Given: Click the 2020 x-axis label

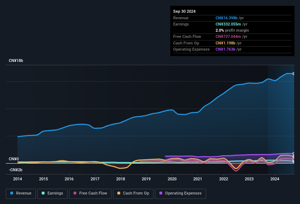Looking at the screenshot, I should point(172,179).
